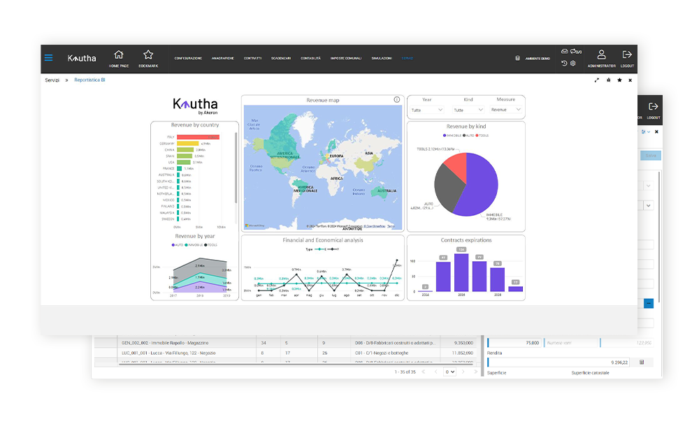Click the Reportistica BI breadcrumb link
This screenshot has height=447, width=699.
89,80
